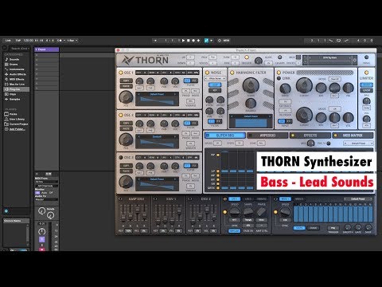
Task: Open OSC 2 waveform preset selector
Action: coord(157,136)
